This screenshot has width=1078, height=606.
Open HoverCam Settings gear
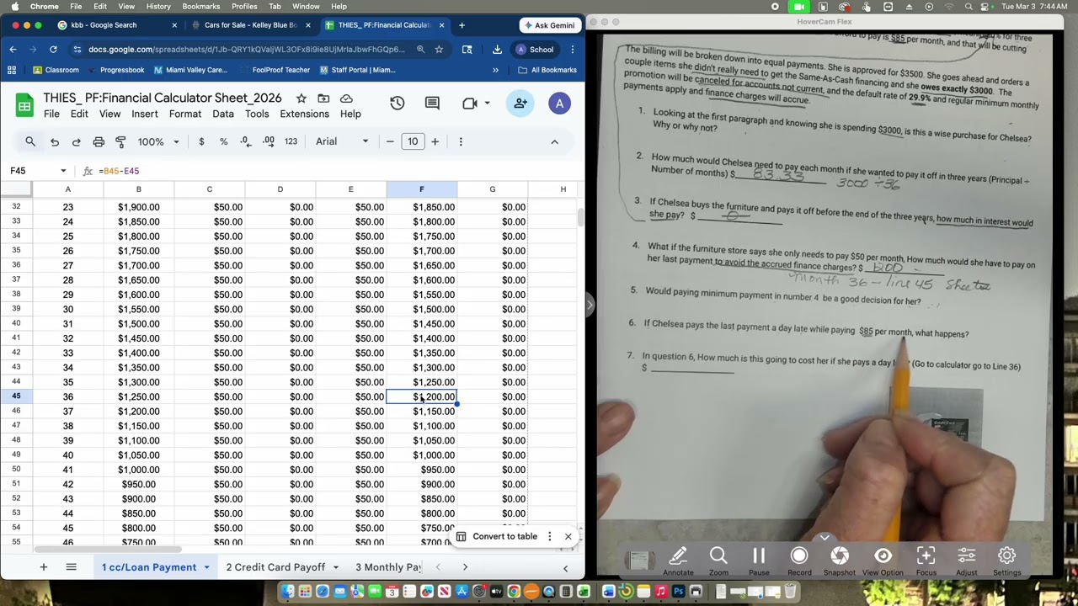(1007, 560)
